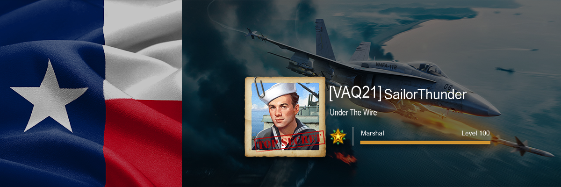
Task: Click the Level 100 text
Action: 475,133
